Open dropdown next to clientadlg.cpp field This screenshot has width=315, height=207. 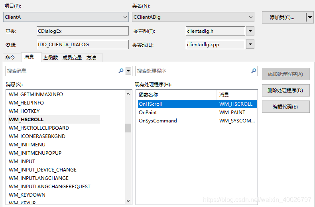tap(250, 44)
